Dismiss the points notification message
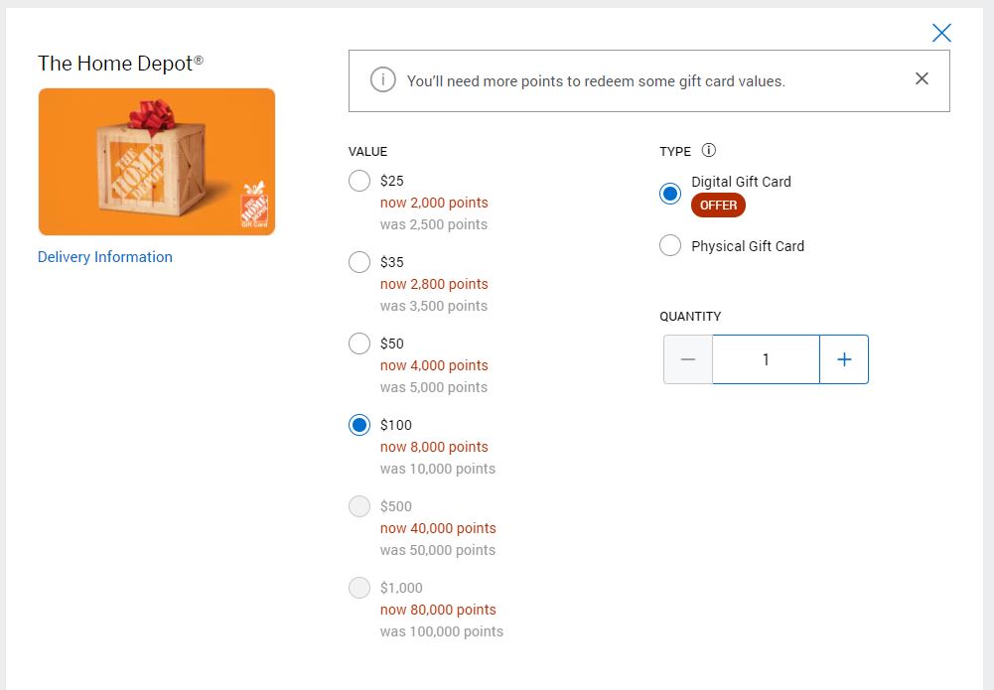The height and width of the screenshot is (690, 994). click(x=922, y=78)
